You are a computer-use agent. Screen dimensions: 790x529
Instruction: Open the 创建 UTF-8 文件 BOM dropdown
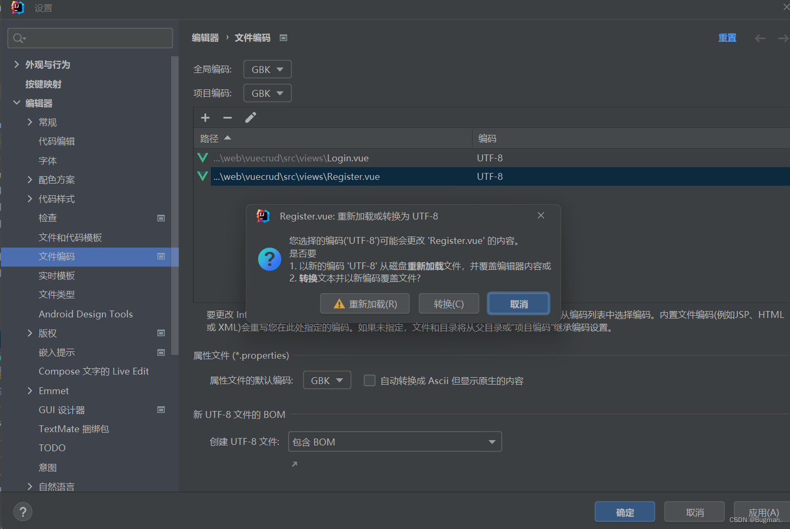pos(395,442)
